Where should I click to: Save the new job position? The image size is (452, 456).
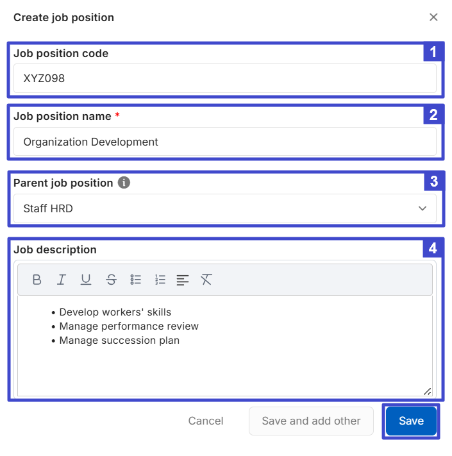411,421
